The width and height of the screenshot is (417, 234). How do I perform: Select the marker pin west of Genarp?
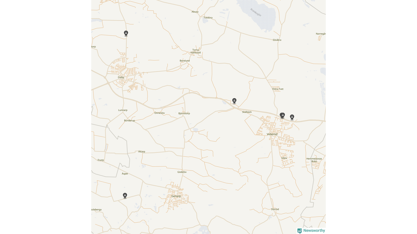click(125, 195)
